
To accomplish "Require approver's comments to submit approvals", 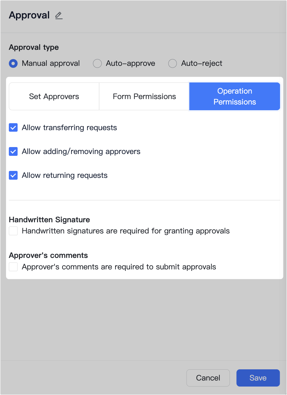I will [x=13, y=267].
